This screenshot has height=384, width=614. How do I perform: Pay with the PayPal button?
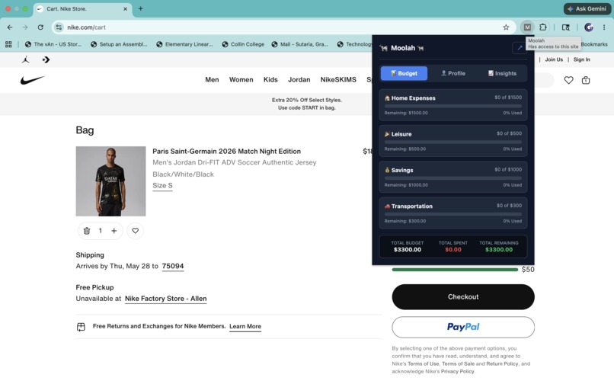click(x=463, y=327)
